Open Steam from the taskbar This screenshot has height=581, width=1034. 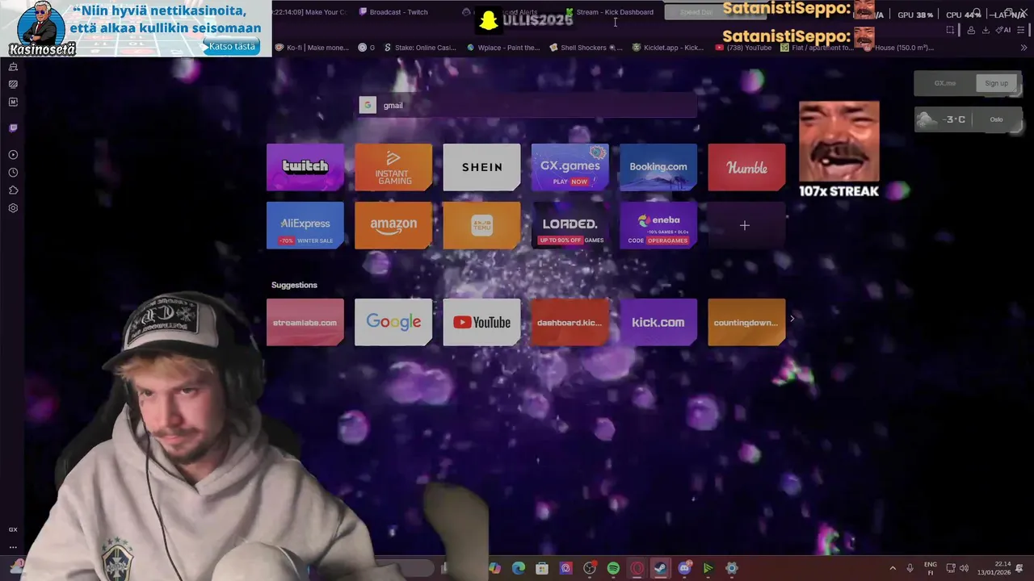(660, 568)
